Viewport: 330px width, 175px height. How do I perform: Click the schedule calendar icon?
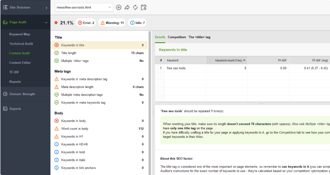[144, 7]
